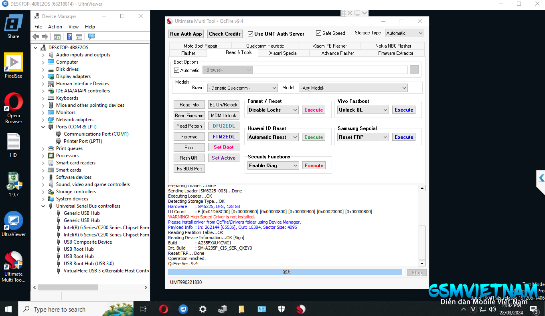Open the Qualcomm Heuristic tab
This screenshot has width=545, height=316.
[x=265, y=46]
